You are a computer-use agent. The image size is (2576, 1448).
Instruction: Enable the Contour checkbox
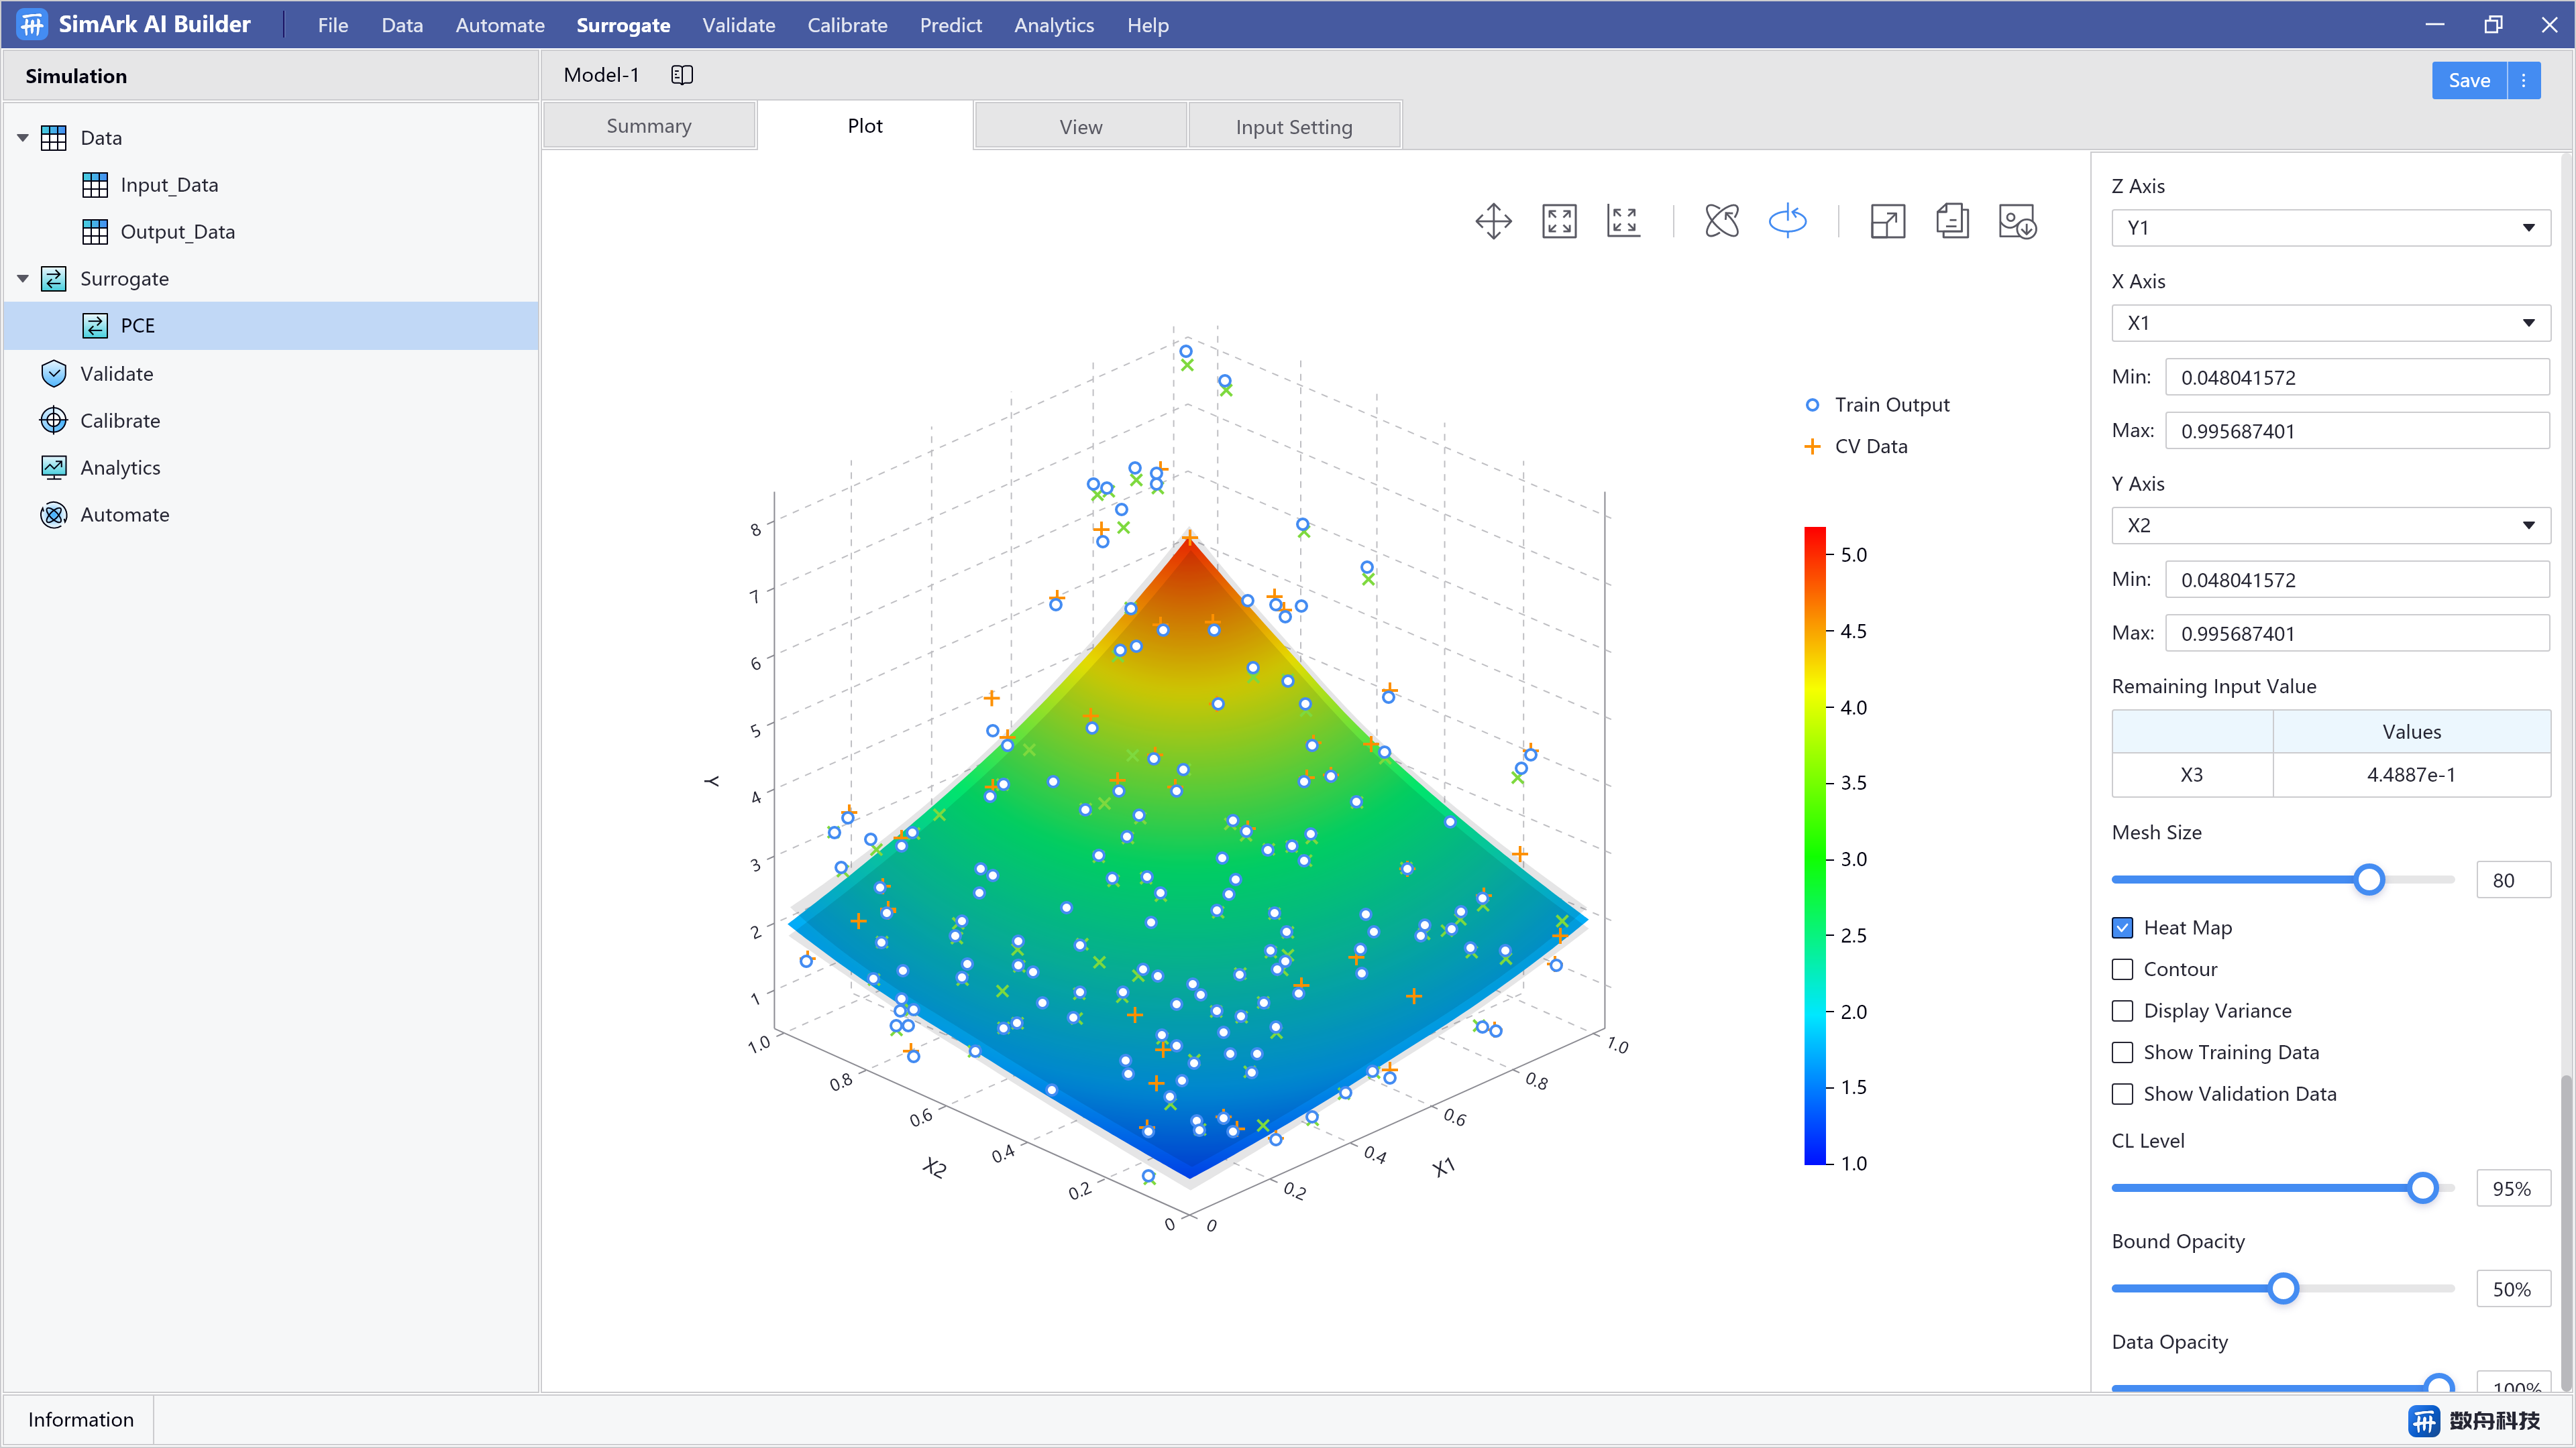click(2122, 969)
